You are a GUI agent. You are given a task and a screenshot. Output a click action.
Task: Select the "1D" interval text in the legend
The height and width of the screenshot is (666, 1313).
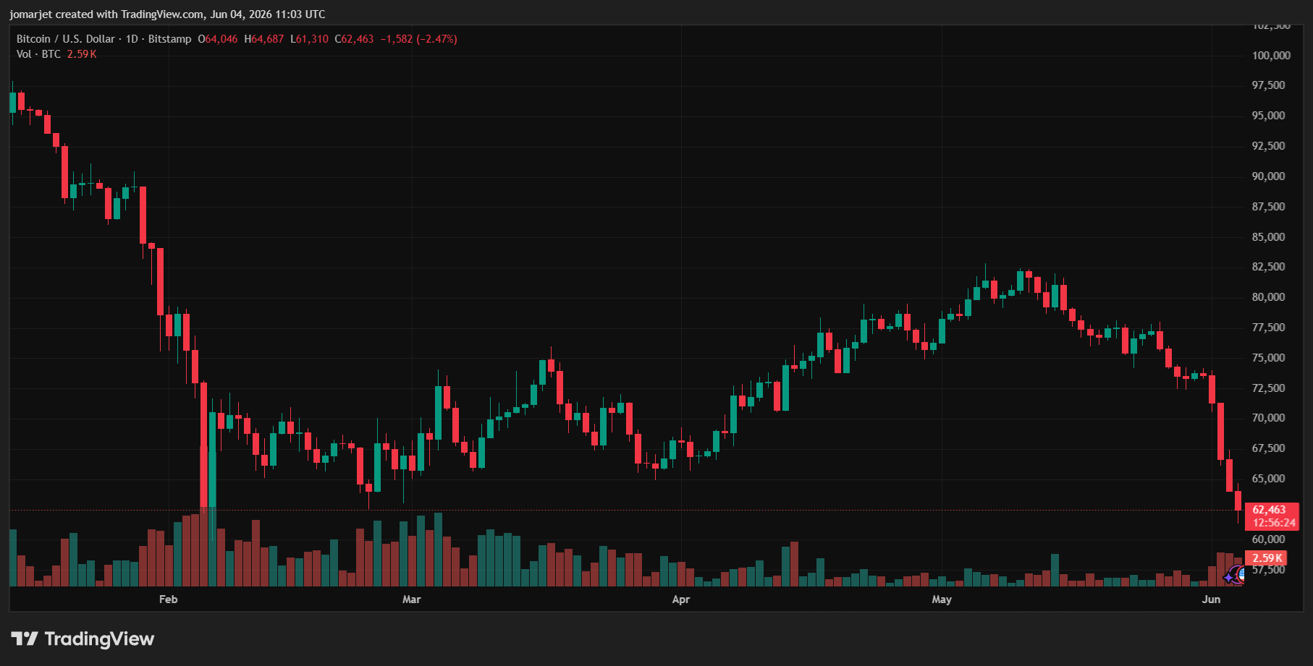[132, 39]
